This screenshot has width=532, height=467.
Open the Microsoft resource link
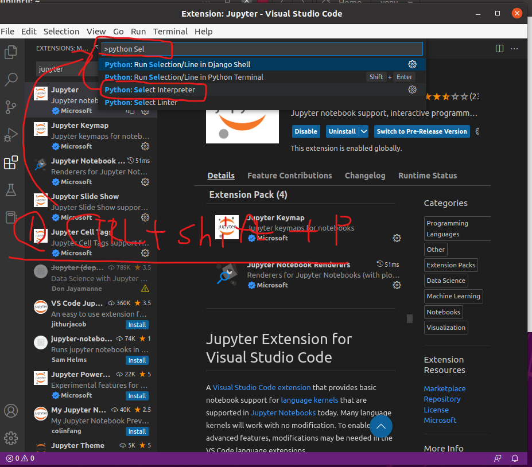tap(440, 420)
